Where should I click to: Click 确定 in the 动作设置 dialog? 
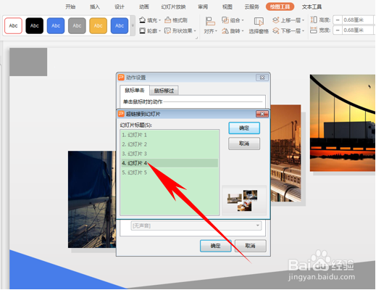click(x=216, y=246)
